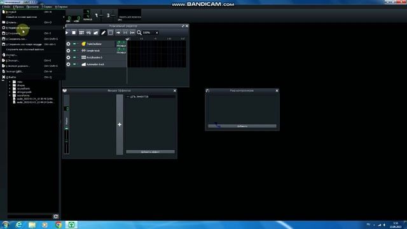Image resolution: width=407 pixels, height=229 pixels.
Task: Open the 100% zoom dropdown
Action: (x=150, y=32)
